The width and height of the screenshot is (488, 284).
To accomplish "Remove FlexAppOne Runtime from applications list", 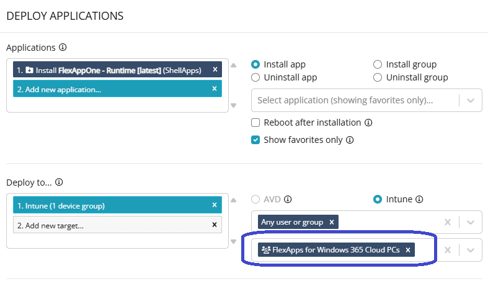I will 215,70.
